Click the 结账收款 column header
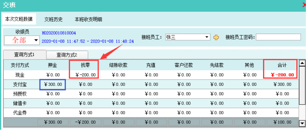This screenshot has height=130, width=306. [x=118, y=65]
